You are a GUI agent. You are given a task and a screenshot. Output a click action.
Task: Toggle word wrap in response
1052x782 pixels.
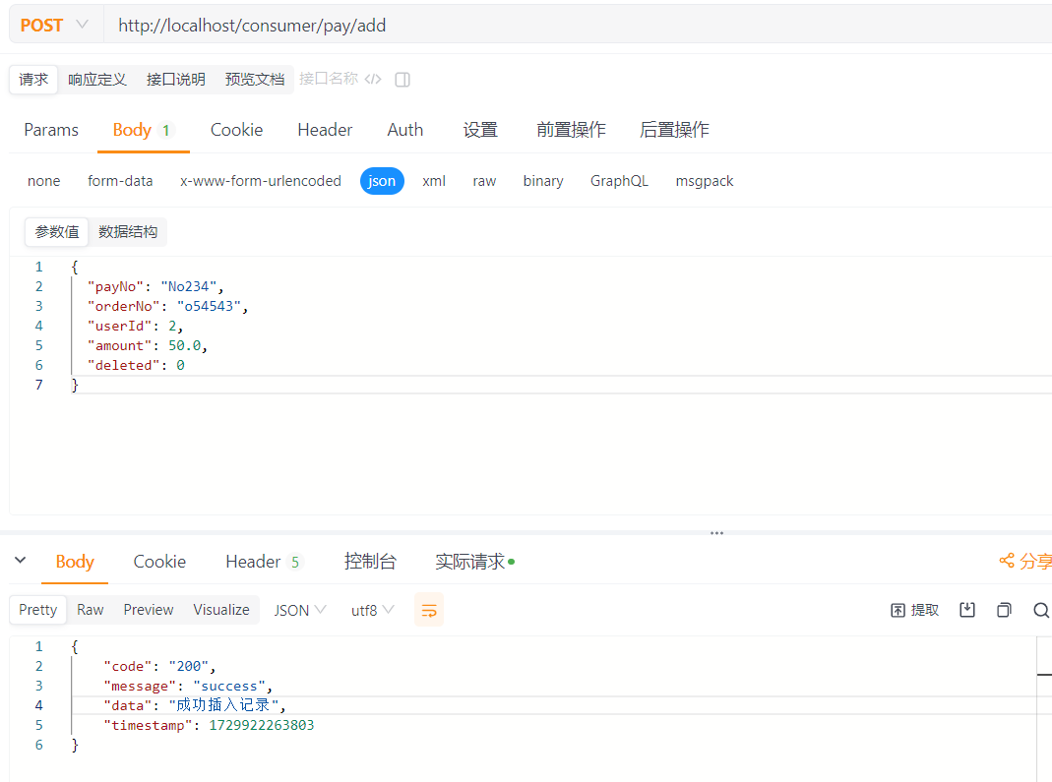point(429,610)
